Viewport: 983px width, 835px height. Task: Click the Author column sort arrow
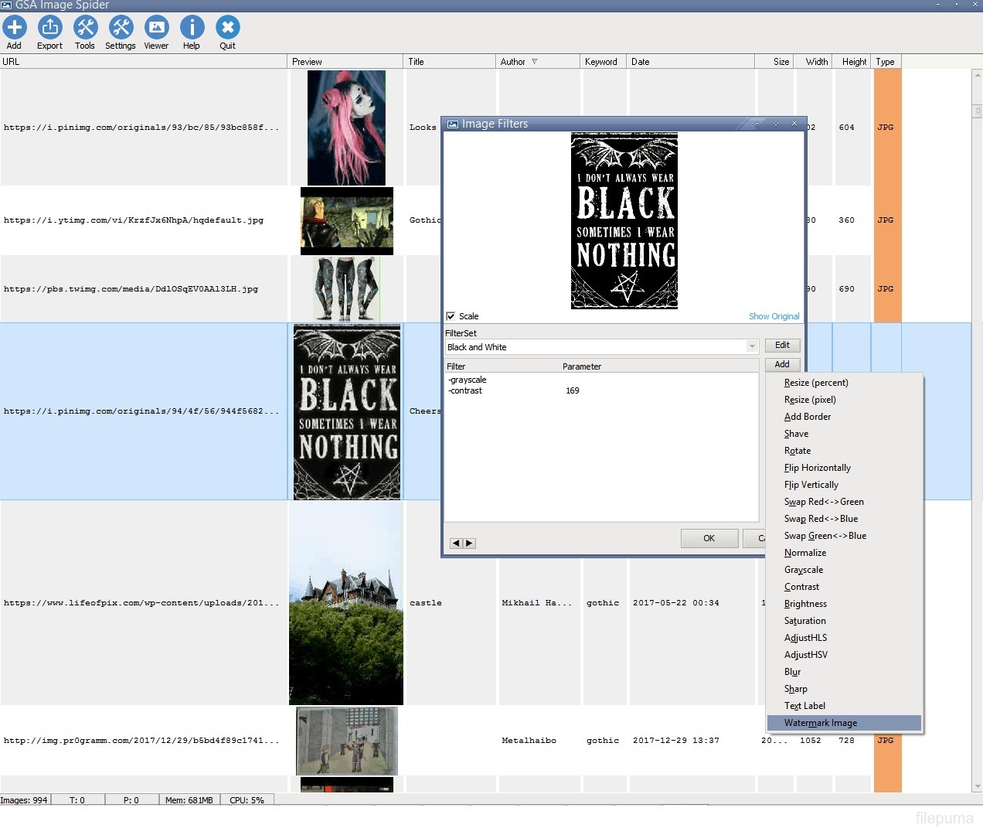pyautogui.click(x=535, y=62)
